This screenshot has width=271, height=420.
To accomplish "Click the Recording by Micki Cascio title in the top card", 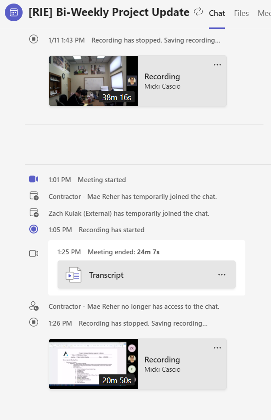I will tap(162, 77).
